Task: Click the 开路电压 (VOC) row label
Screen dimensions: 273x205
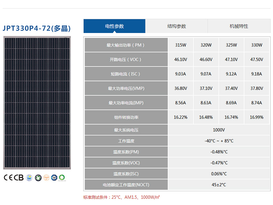Action: 126,60
